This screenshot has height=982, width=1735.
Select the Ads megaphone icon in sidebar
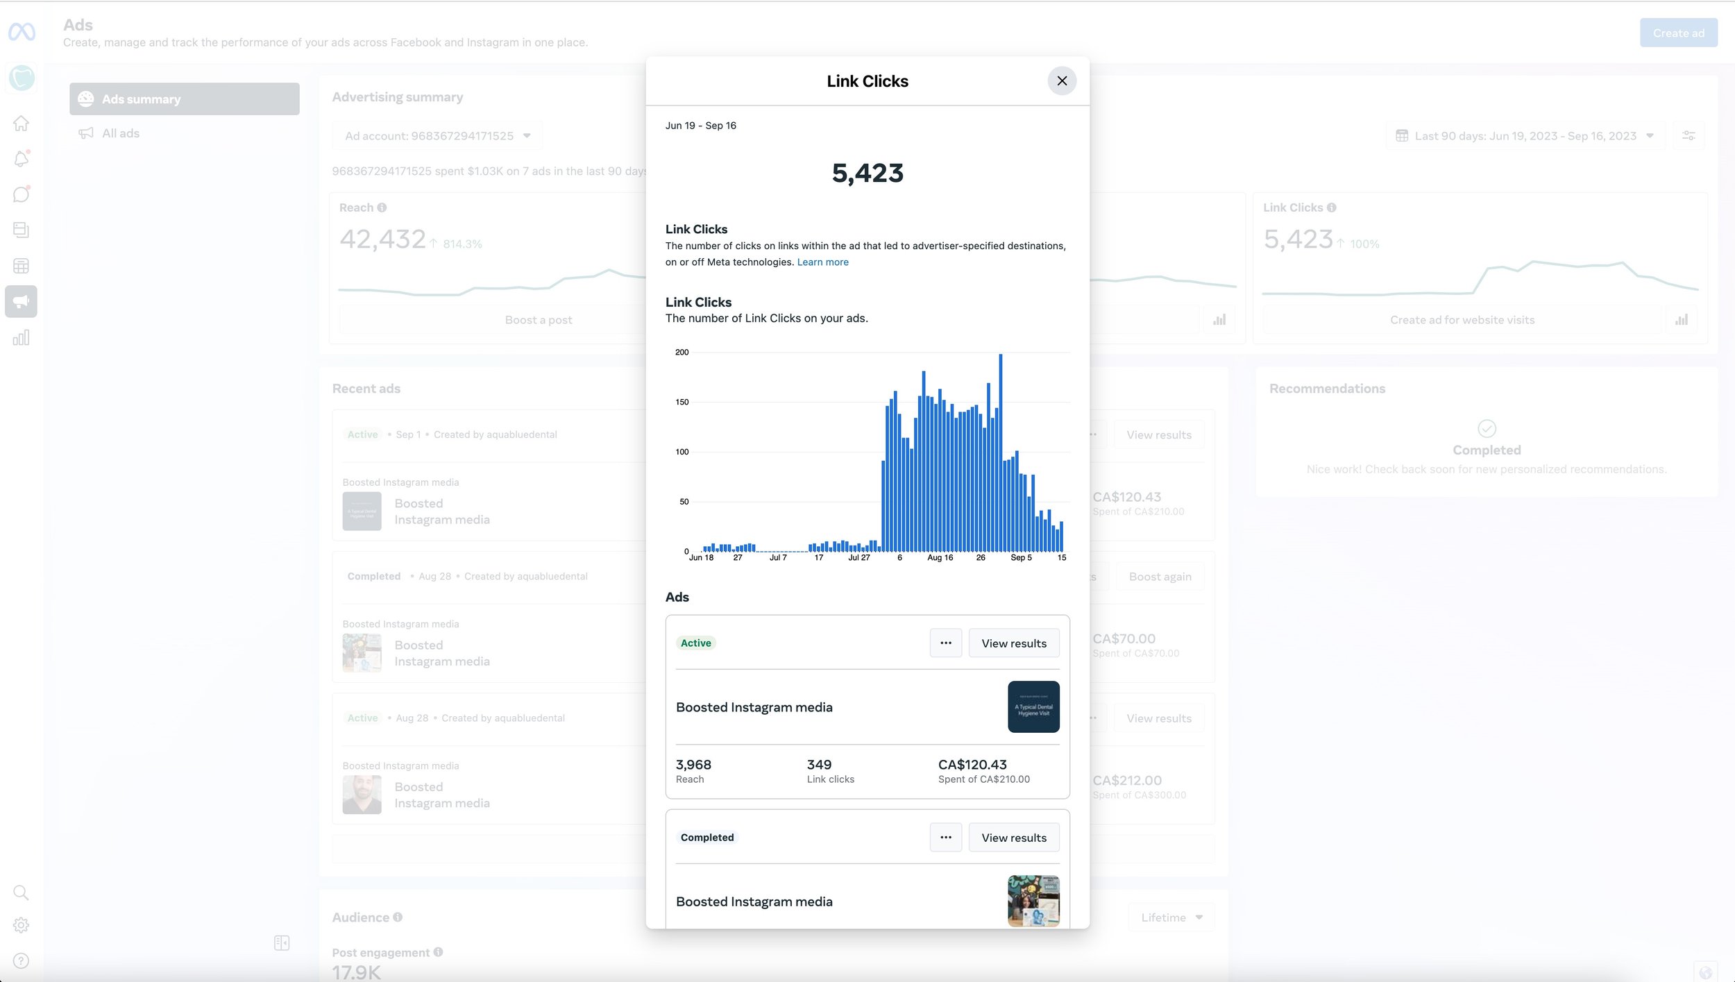click(x=21, y=301)
